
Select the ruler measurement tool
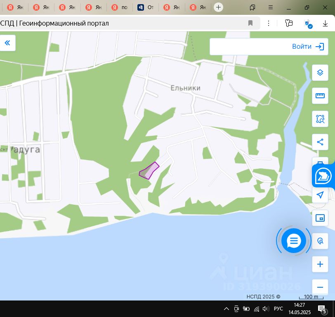point(320,96)
